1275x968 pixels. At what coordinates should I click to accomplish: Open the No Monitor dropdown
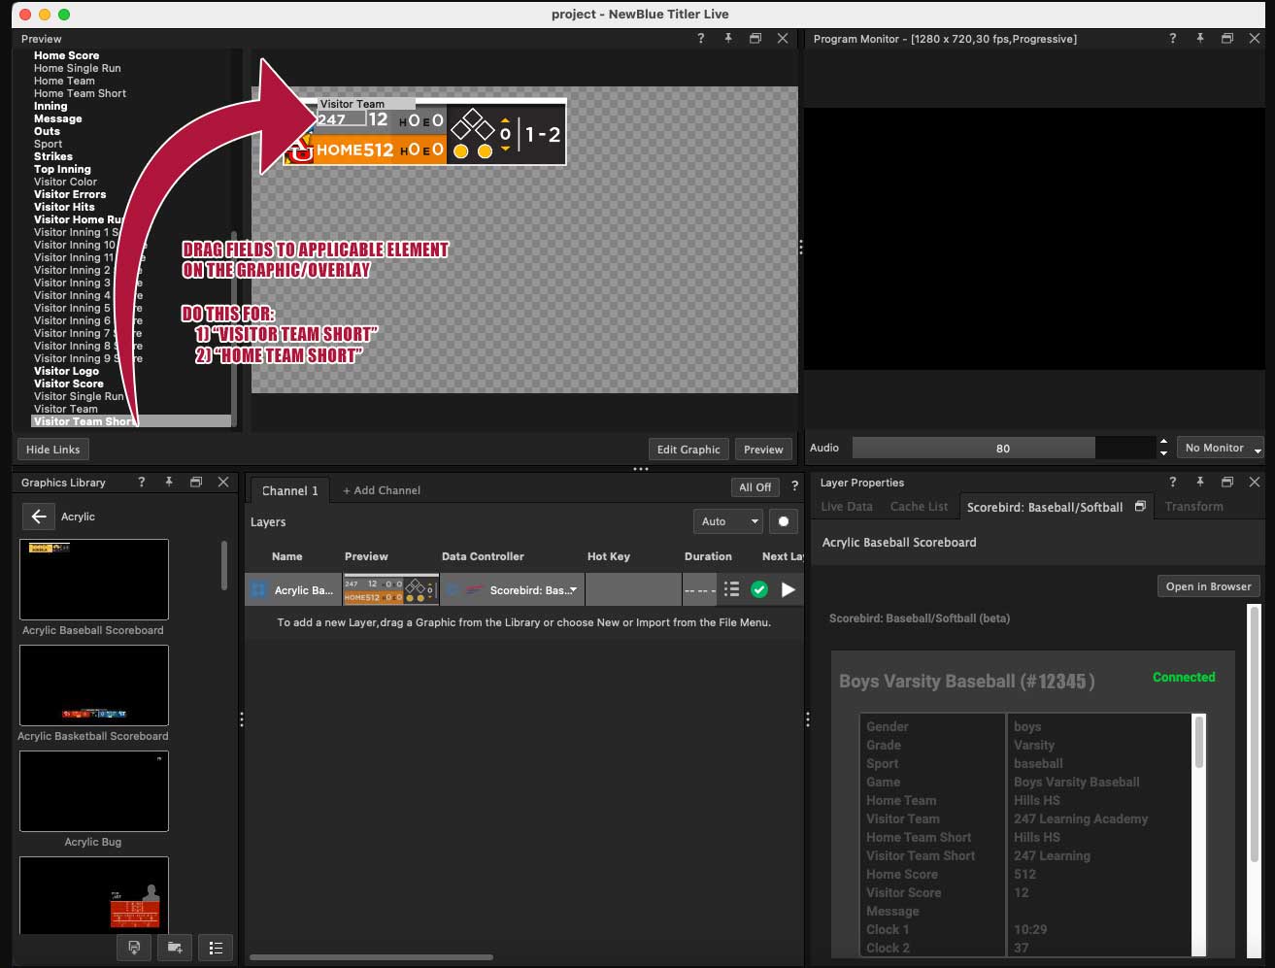[1221, 448]
